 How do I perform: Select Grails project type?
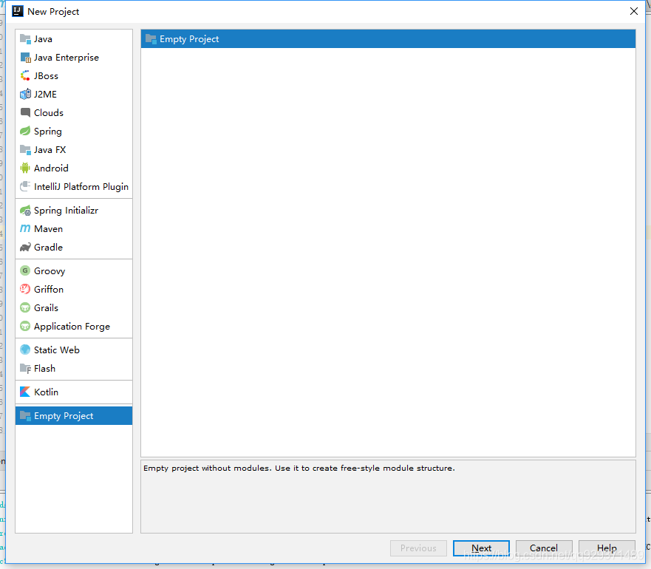74,307
